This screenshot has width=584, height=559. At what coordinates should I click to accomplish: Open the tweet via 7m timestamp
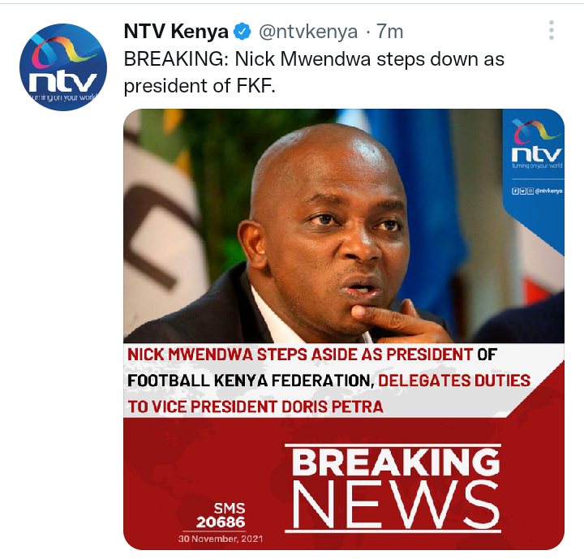click(389, 32)
